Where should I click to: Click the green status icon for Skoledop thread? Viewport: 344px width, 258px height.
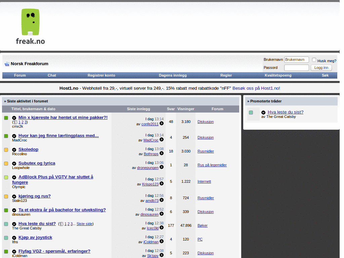6,150
